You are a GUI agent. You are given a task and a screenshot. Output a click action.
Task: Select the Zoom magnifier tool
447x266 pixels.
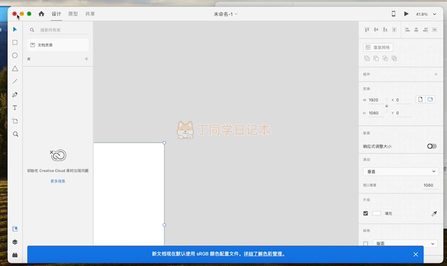coord(16,134)
